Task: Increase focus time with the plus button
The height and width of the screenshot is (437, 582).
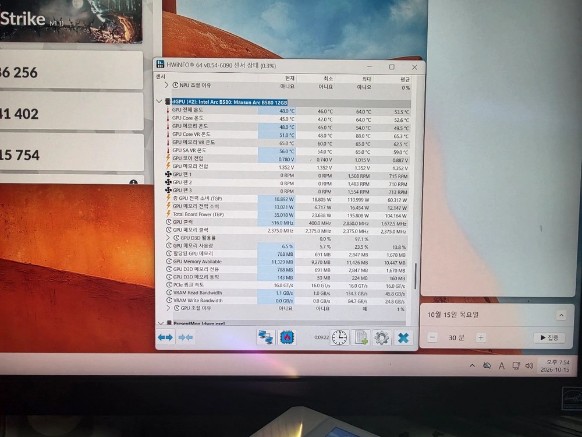Action: [x=481, y=337]
